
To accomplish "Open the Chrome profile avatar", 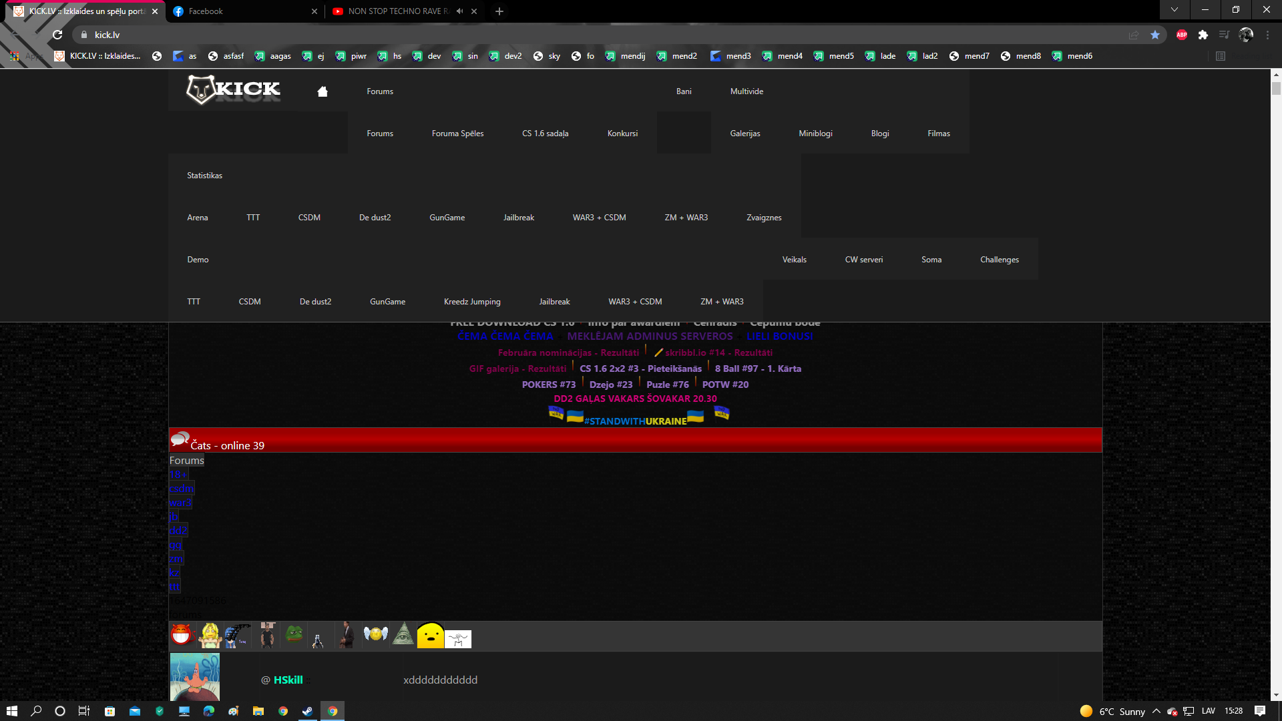I will click(x=1246, y=35).
